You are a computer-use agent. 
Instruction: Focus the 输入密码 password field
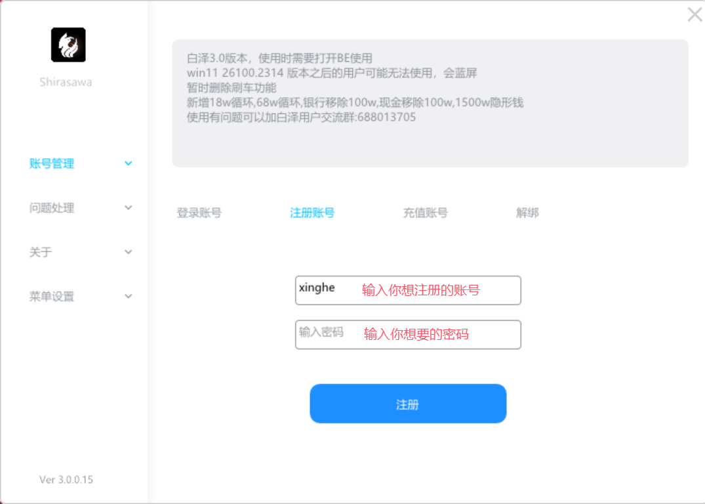click(x=408, y=334)
